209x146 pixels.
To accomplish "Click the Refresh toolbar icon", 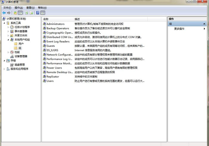I will tap(27, 13).
